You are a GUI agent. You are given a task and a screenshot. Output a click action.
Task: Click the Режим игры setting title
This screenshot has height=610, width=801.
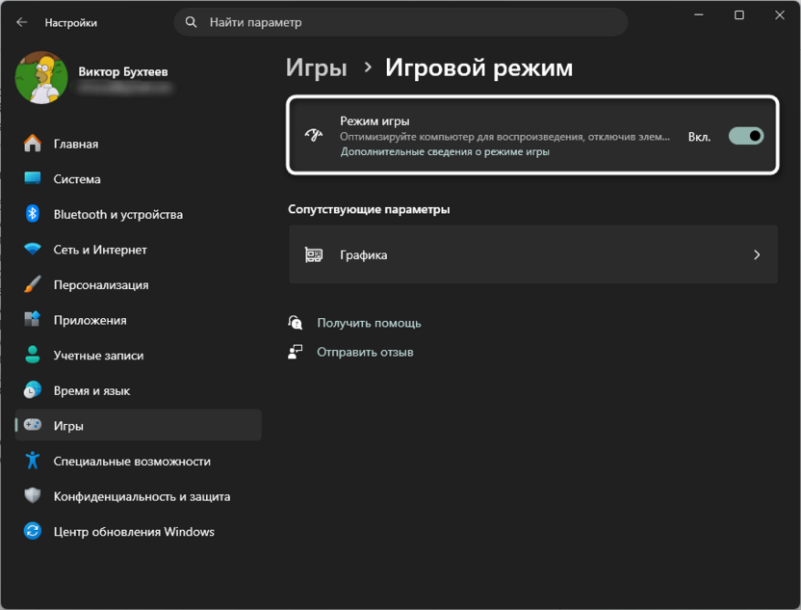(375, 121)
